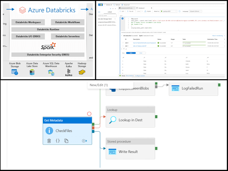The width and height of the screenshot is (228, 171).
Task: Click Databricks Serverless box
Action: click(x=68, y=36)
